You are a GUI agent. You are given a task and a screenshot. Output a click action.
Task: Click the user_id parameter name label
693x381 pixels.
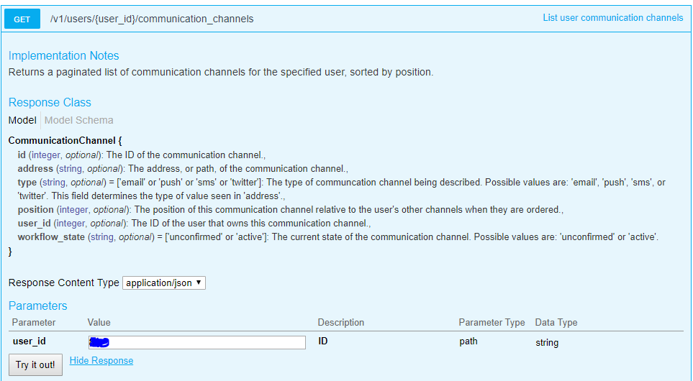30,341
